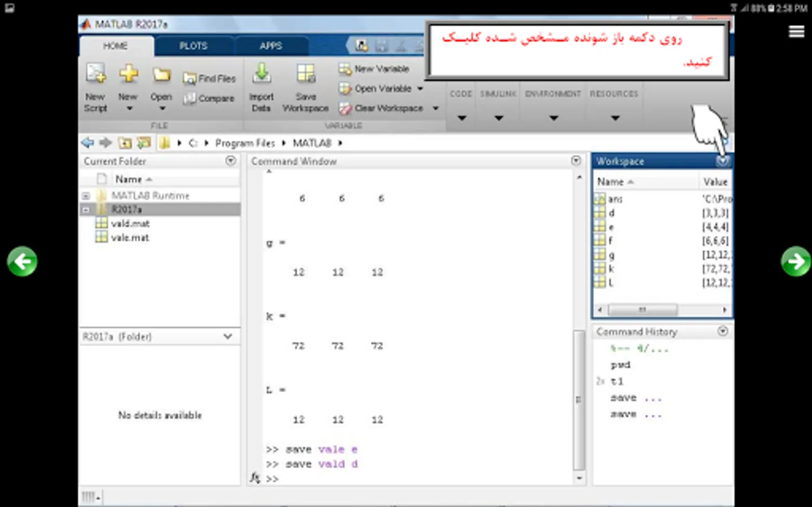Open the Command Window actions menu
Screen dimensions: 812x507
[576, 161]
